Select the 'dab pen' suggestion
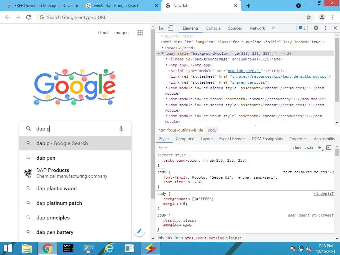Image resolution: width=340 pixels, height=255 pixels. coord(75,158)
